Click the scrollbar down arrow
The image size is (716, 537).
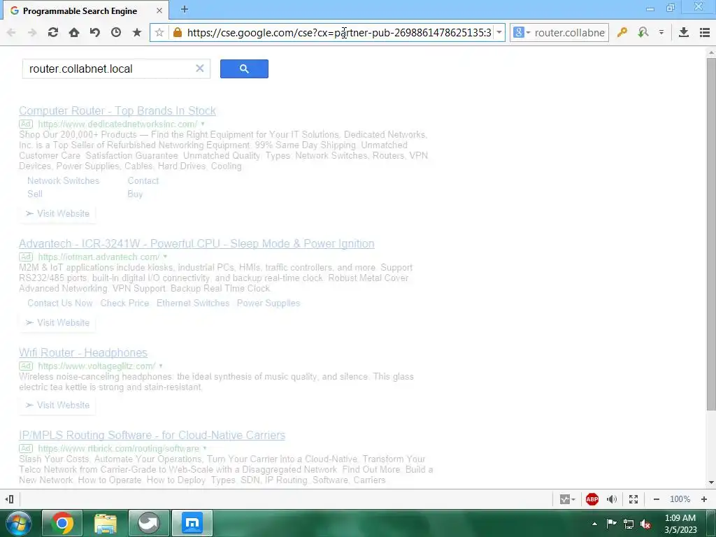(x=711, y=482)
